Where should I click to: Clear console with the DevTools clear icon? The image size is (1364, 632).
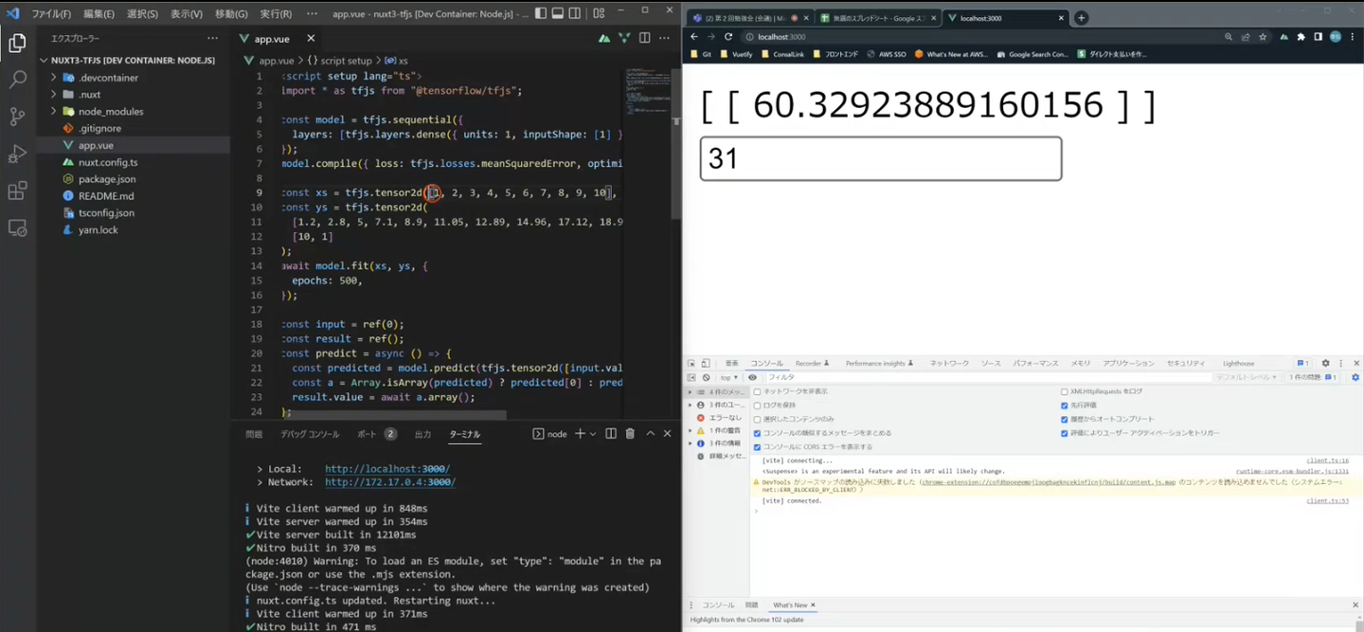click(706, 377)
